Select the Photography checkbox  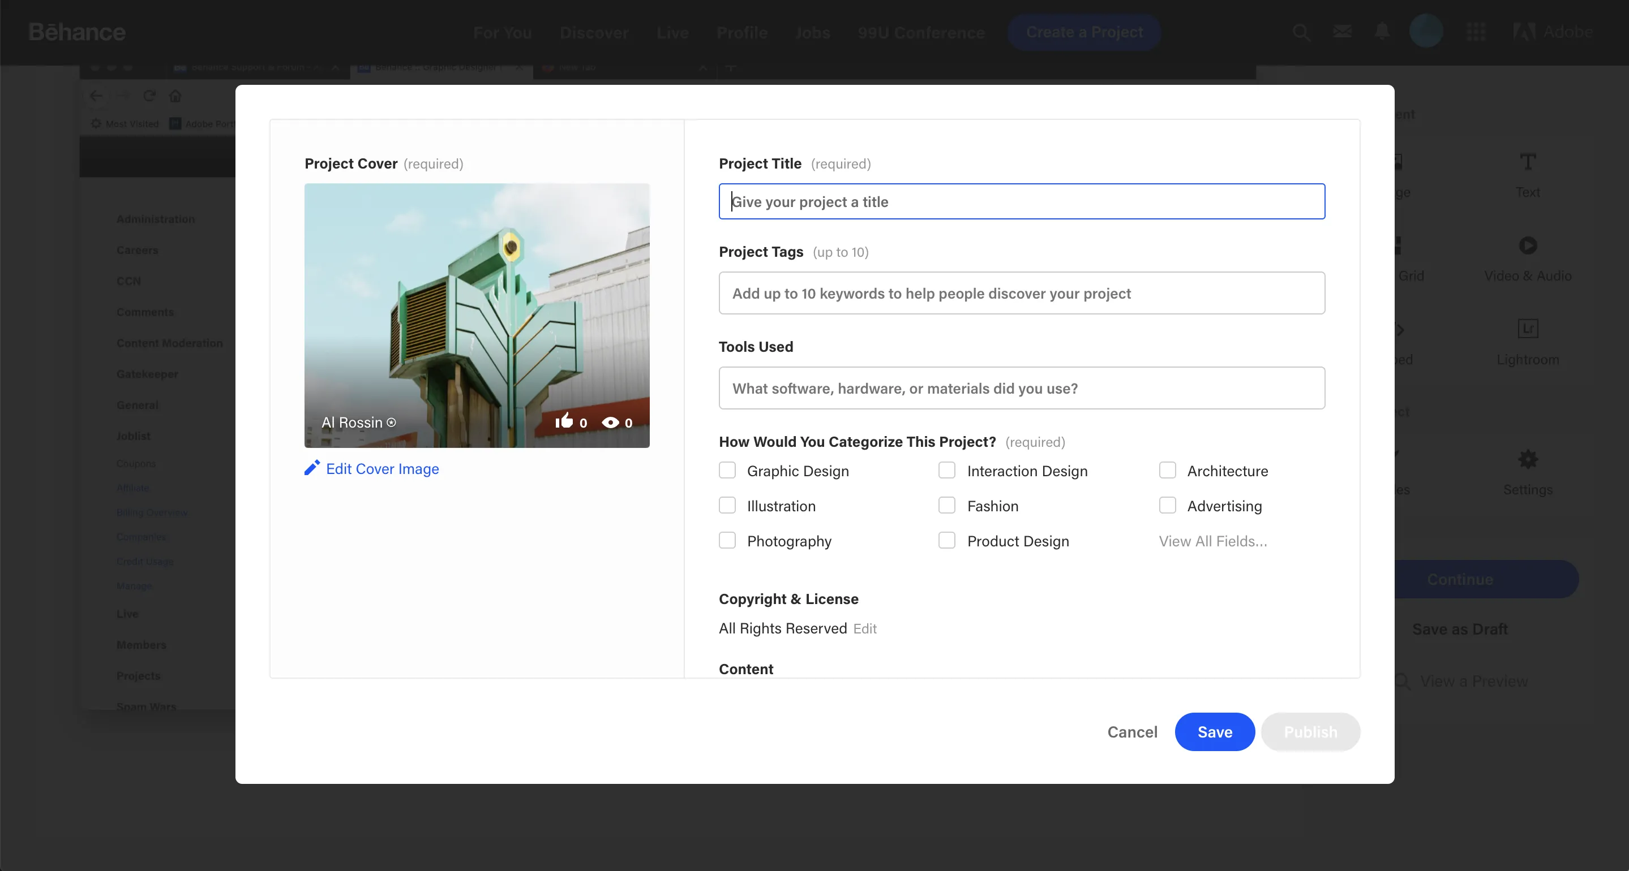pyautogui.click(x=727, y=541)
